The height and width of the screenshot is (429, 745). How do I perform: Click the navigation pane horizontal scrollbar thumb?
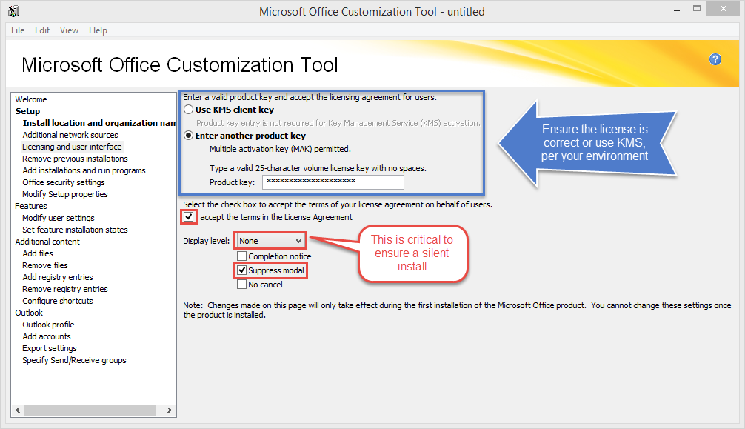[90, 410]
